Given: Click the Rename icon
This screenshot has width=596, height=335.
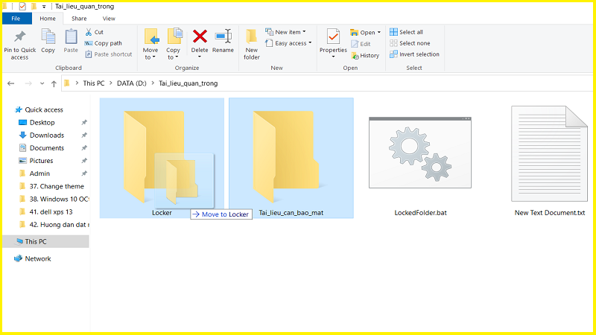Looking at the screenshot, I should [x=223, y=36].
